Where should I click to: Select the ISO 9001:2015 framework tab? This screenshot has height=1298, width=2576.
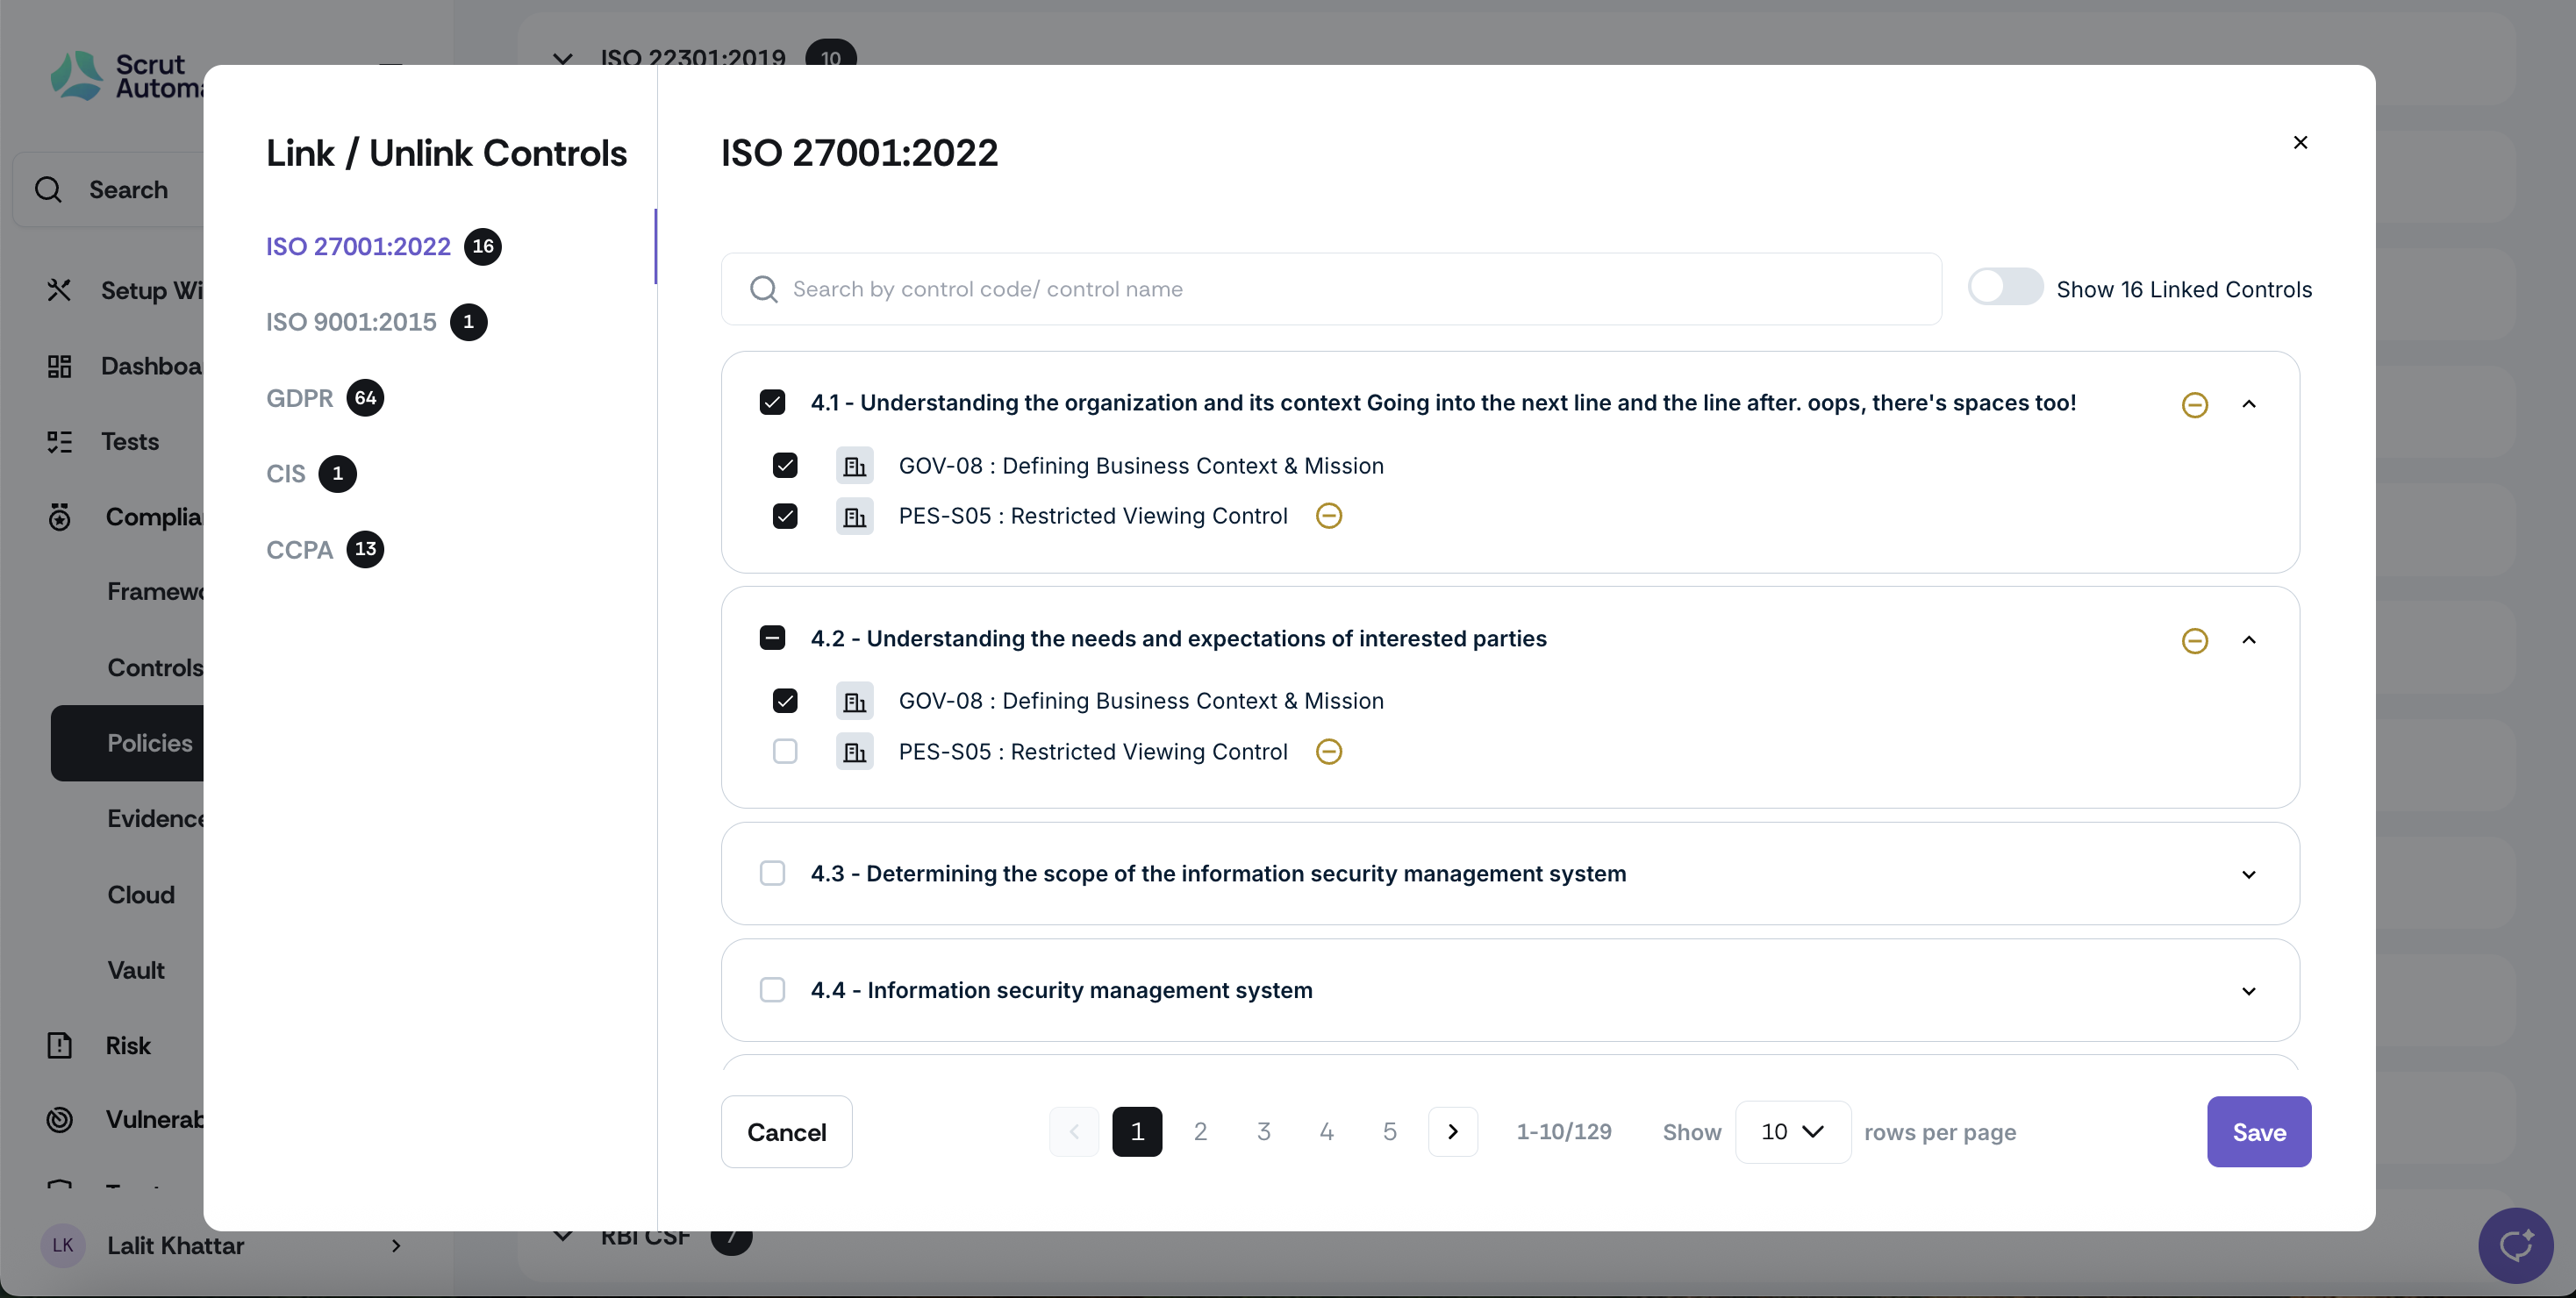pyautogui.click(x=351, y=322)
